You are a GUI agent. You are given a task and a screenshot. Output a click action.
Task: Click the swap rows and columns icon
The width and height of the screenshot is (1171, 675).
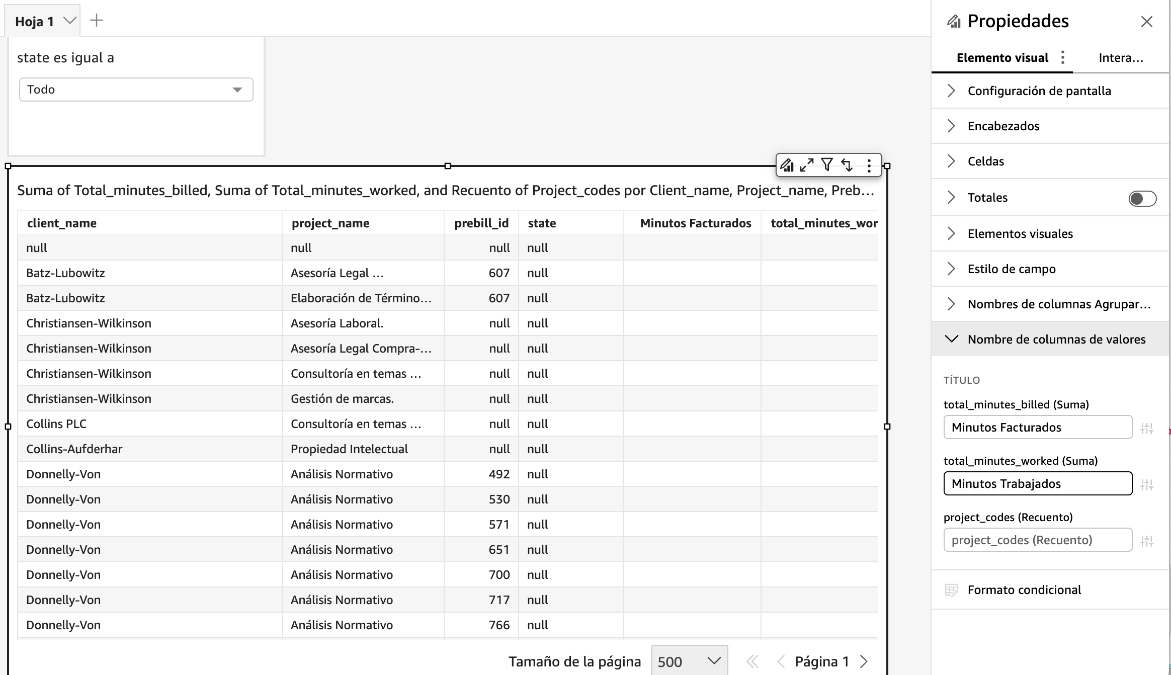click(848, 165)
